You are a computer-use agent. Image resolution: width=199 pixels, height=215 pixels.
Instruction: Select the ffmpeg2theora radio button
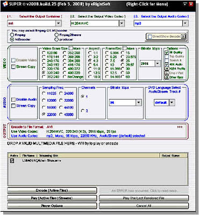tap(56, 35)
